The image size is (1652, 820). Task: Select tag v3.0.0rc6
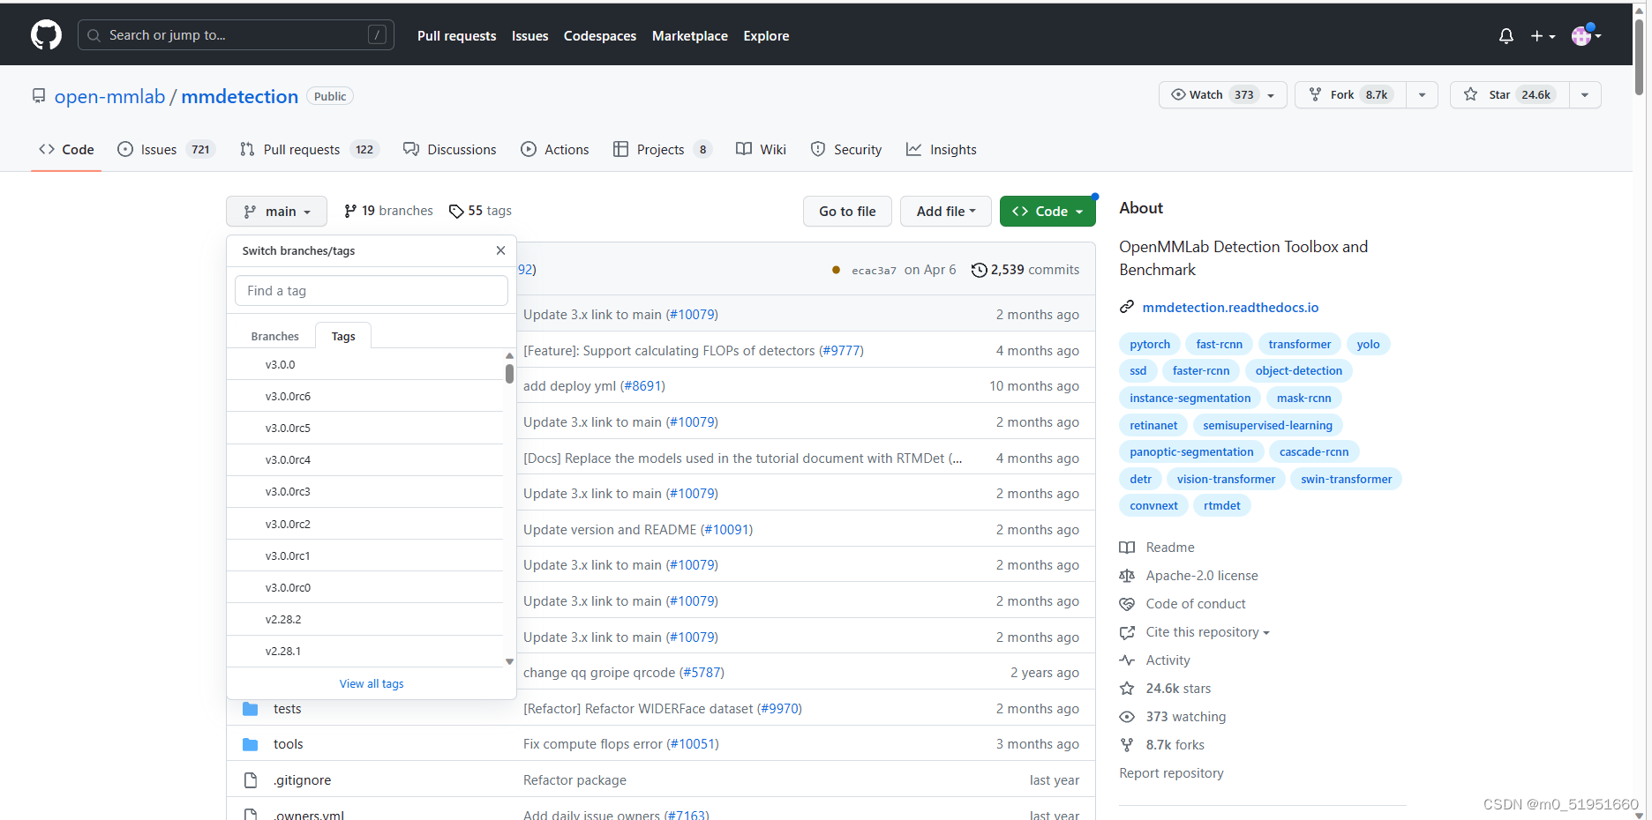pos(364,396)
